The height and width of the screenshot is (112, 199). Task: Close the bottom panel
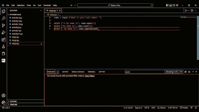196,72
